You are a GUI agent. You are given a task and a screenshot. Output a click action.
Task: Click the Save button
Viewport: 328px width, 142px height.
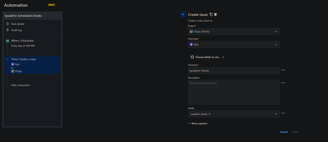295,132
